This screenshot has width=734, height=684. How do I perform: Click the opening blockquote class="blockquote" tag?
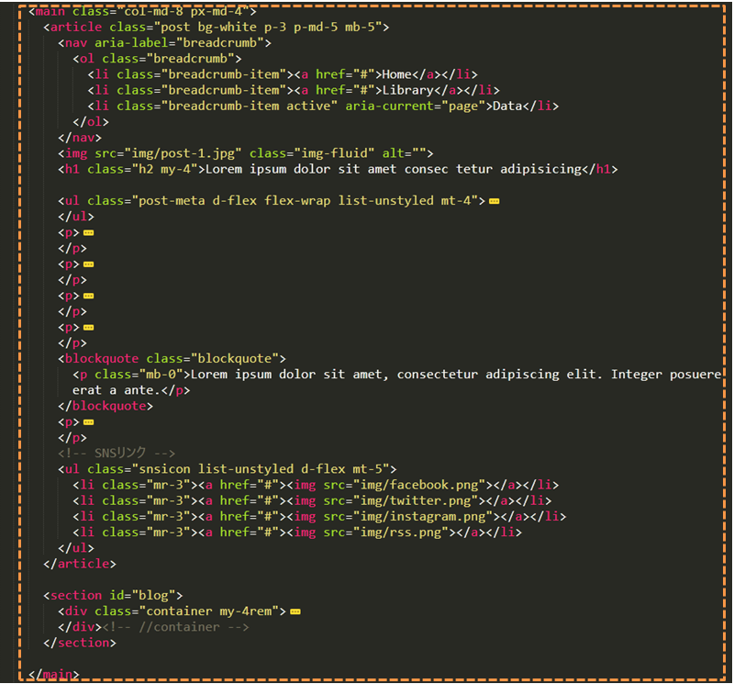point(172,359)
